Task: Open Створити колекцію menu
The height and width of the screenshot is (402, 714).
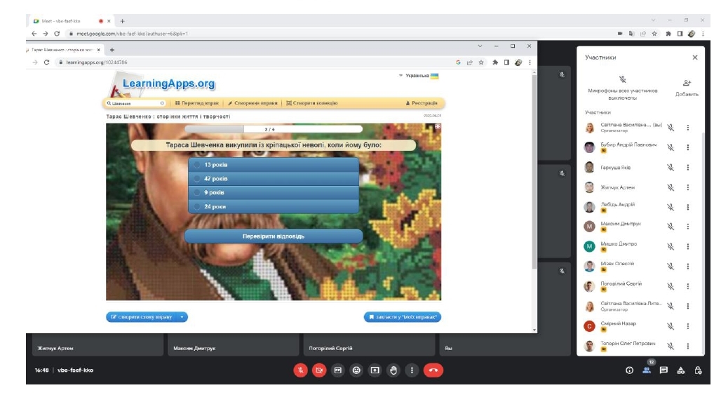Action: pos(312,103)
